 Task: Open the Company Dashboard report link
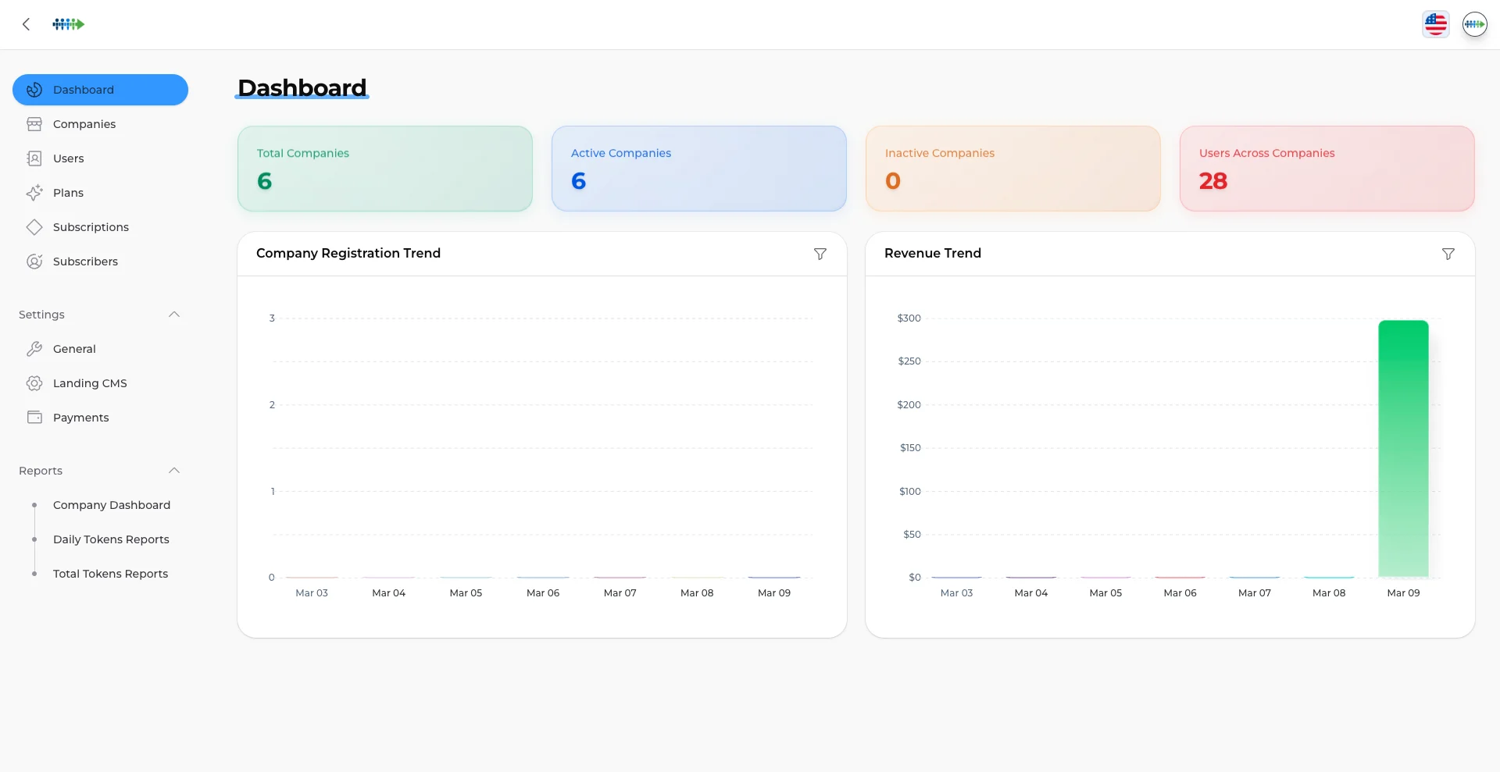point(112,505)
